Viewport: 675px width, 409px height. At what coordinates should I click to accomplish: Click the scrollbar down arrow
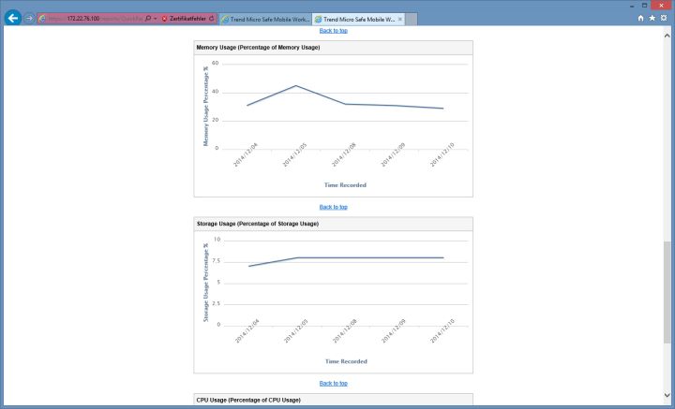coord(667,403)
